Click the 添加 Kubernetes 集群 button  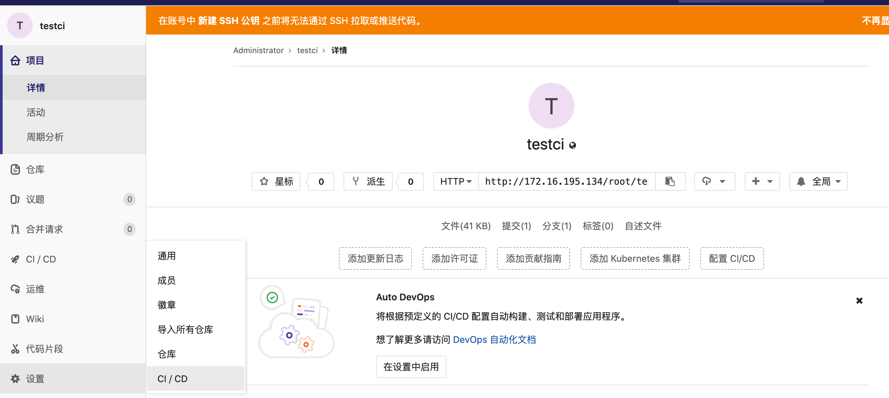634,258
